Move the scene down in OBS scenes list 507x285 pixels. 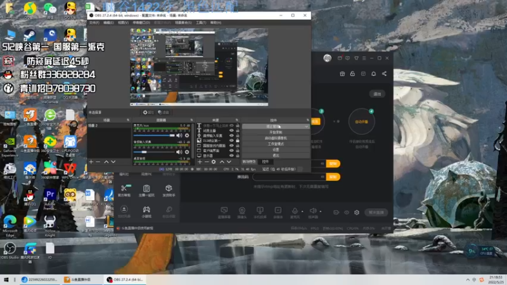pos(113,161)
